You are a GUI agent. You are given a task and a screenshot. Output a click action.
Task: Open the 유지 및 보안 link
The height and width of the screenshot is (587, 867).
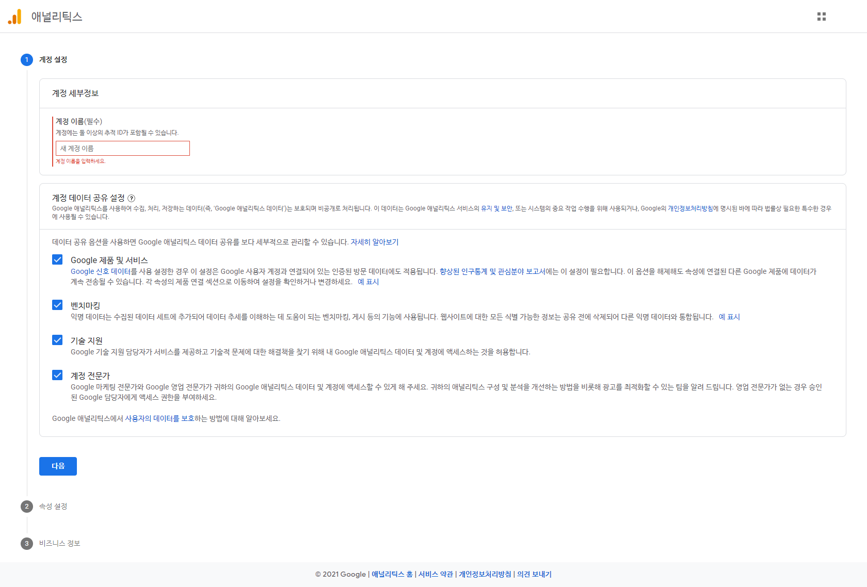496,208
